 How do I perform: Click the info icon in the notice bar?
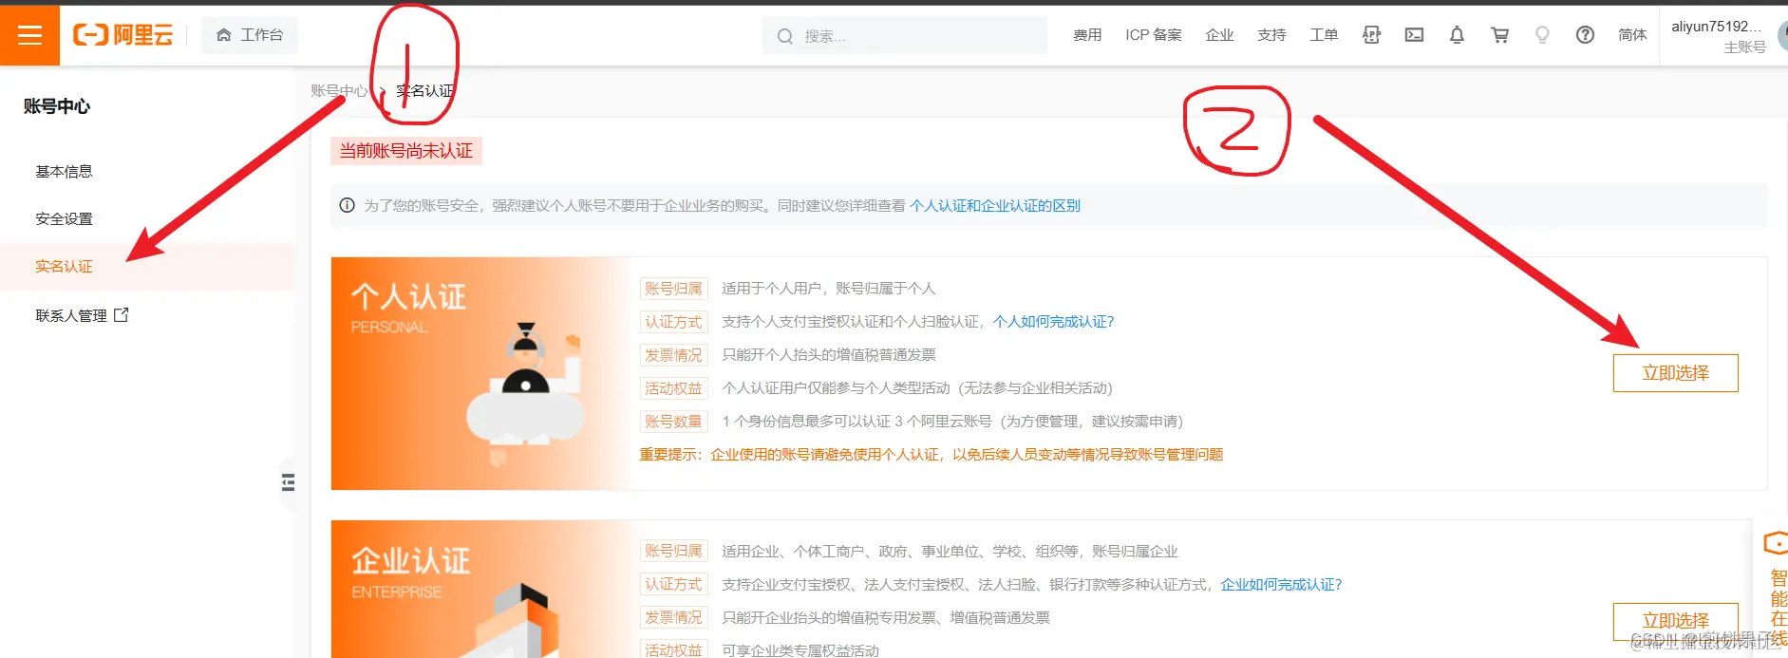click(348, 206)
